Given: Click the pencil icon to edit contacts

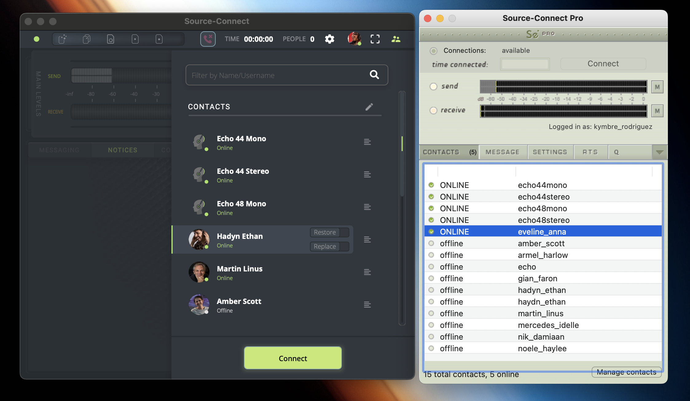Looking at the screenshot, I should tap(369, 107).
